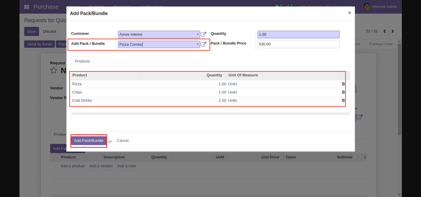Open the apps grid menu icon

(27, 7)
